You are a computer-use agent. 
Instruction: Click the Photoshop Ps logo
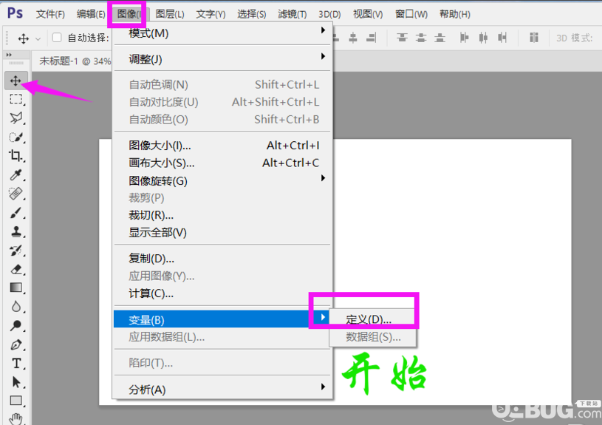[x=15, y=13]
